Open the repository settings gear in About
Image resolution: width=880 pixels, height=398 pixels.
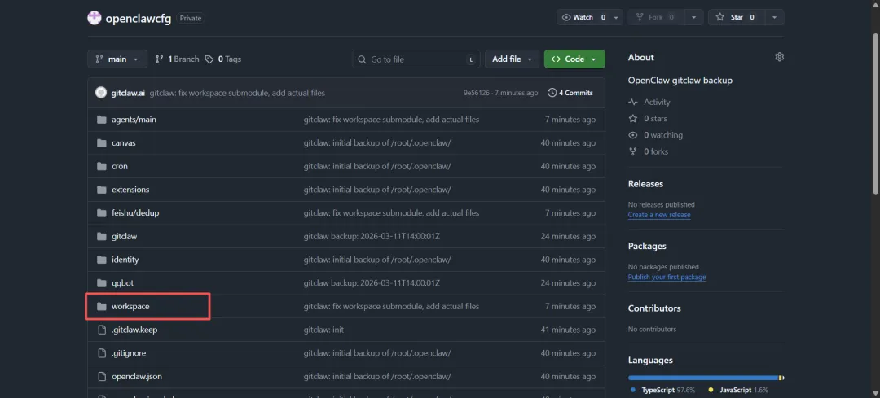779,57
